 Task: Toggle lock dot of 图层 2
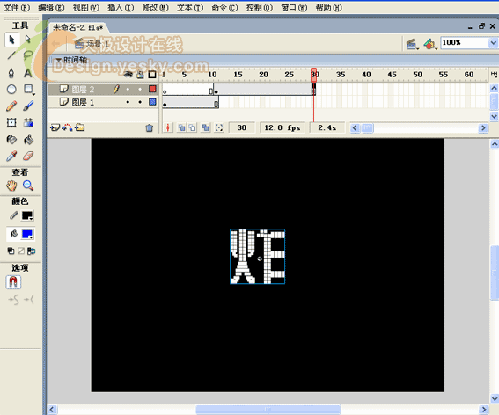pos(140,90)
